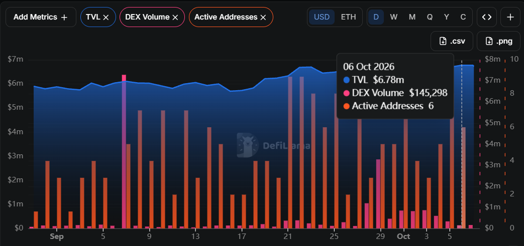Click the plus sign in Add Metrics
This screenshot has height=246, width=524.
(x=64, y=18)
